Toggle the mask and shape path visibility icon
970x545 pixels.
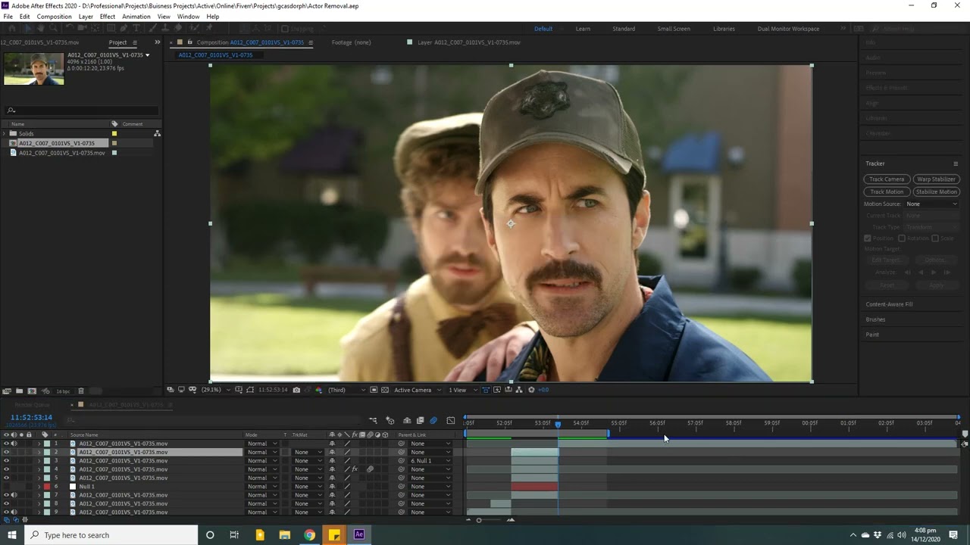point(250,390)
